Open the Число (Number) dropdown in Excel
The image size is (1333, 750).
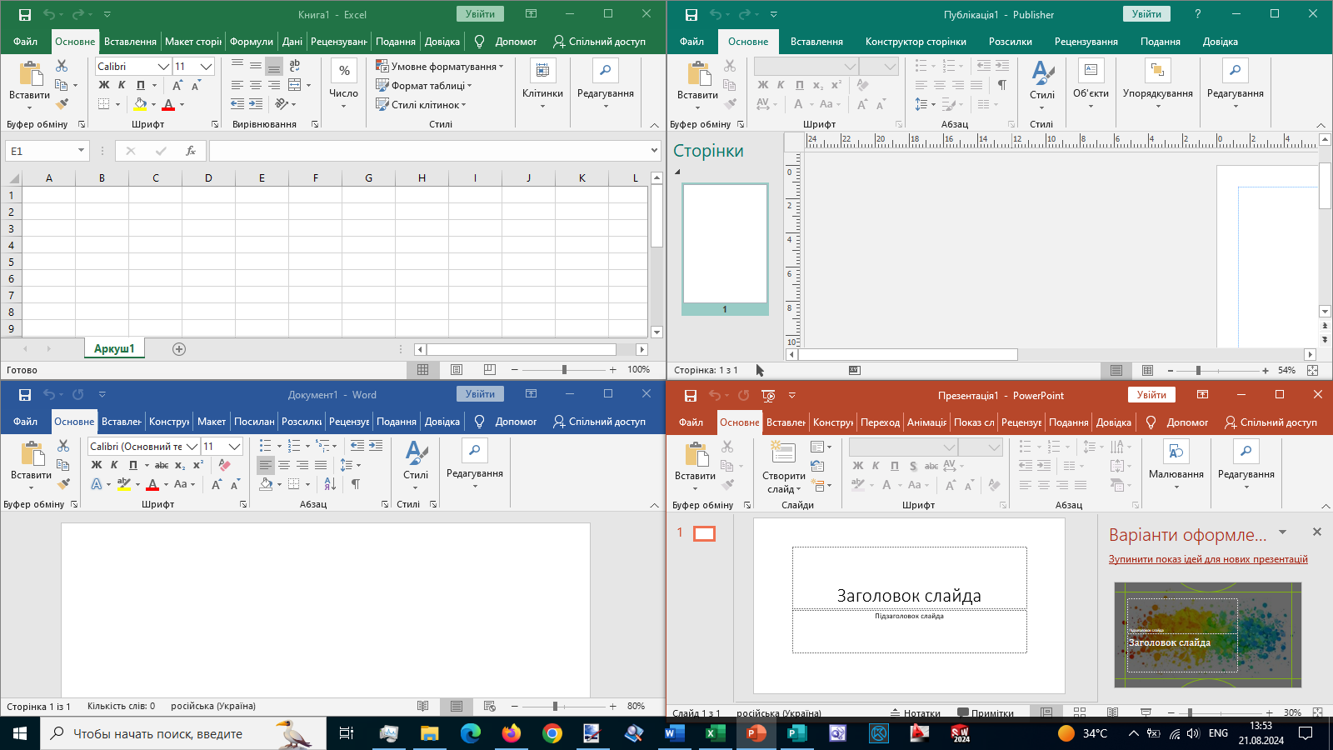[343, 83]
